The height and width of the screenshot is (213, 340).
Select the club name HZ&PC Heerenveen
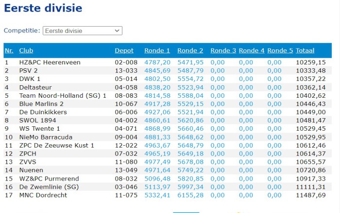[50, 62]
